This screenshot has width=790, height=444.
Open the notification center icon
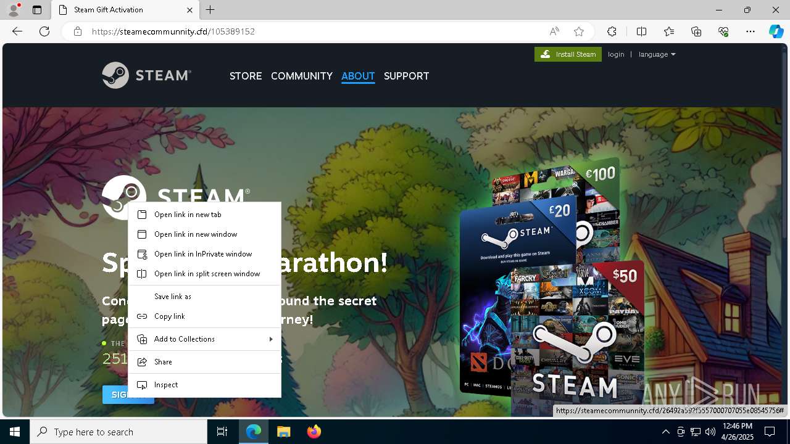pos(770,432)
